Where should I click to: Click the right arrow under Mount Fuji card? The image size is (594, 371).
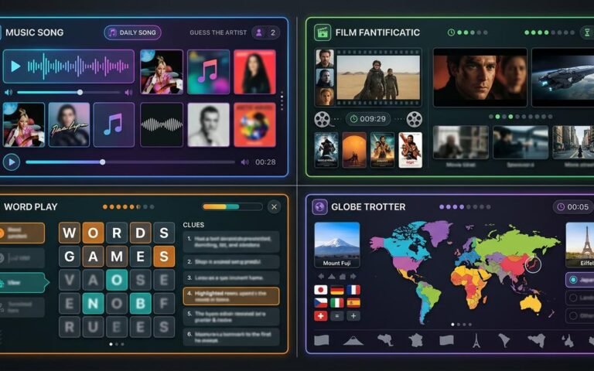click(353, 277)
